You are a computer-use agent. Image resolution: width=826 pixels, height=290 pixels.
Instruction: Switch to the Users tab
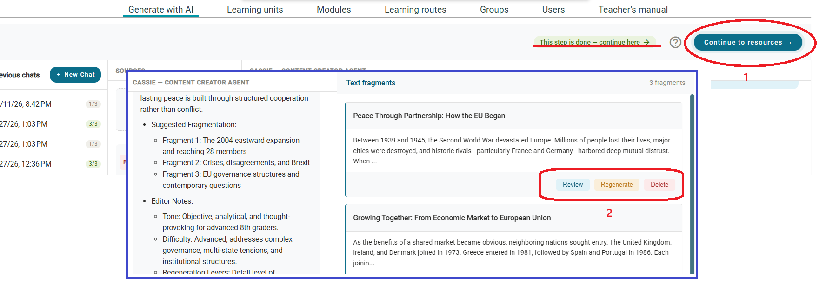(553, 9)
